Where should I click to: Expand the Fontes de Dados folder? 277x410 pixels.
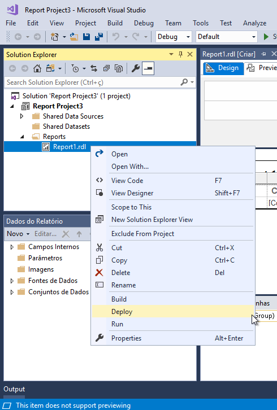(12, 281)
